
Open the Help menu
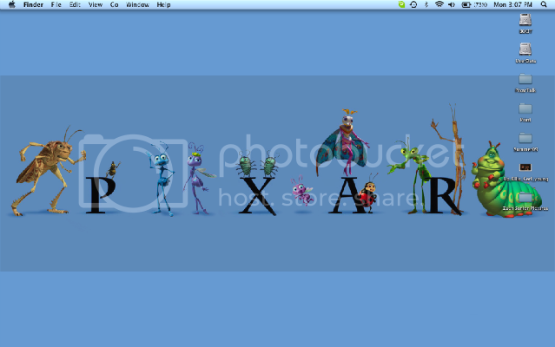click(x=163, y=5)
